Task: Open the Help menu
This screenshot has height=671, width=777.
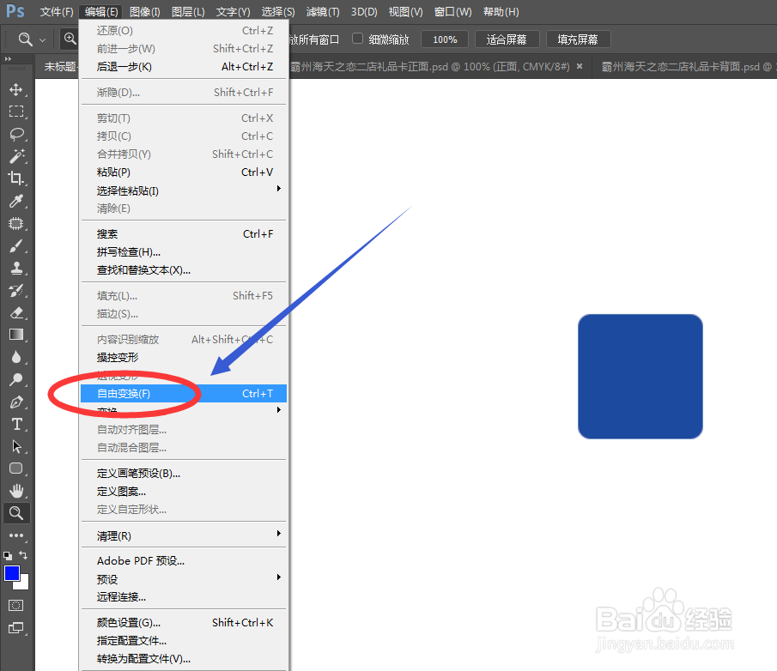Action: pyautogui.click(x=501, y=12)
